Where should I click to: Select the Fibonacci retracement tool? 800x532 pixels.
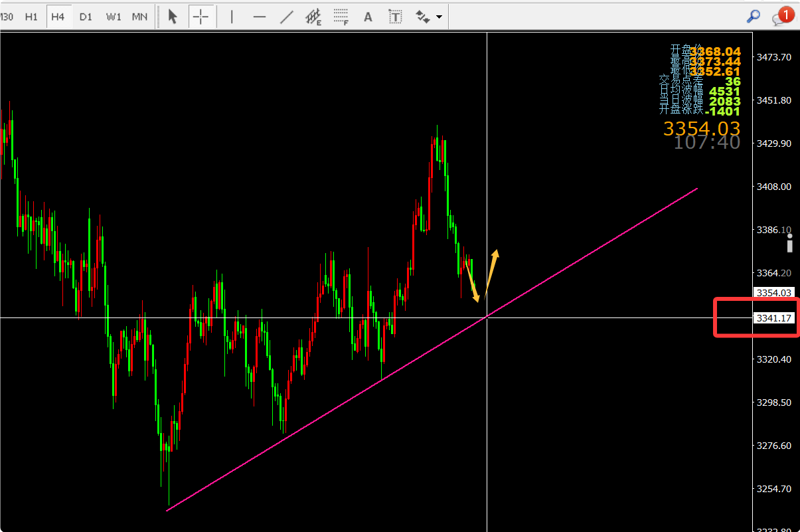341,17
